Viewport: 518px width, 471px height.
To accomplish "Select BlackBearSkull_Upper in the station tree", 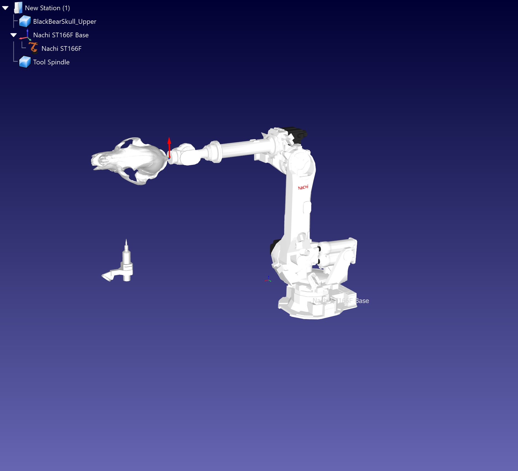I will tap(64, 22).
